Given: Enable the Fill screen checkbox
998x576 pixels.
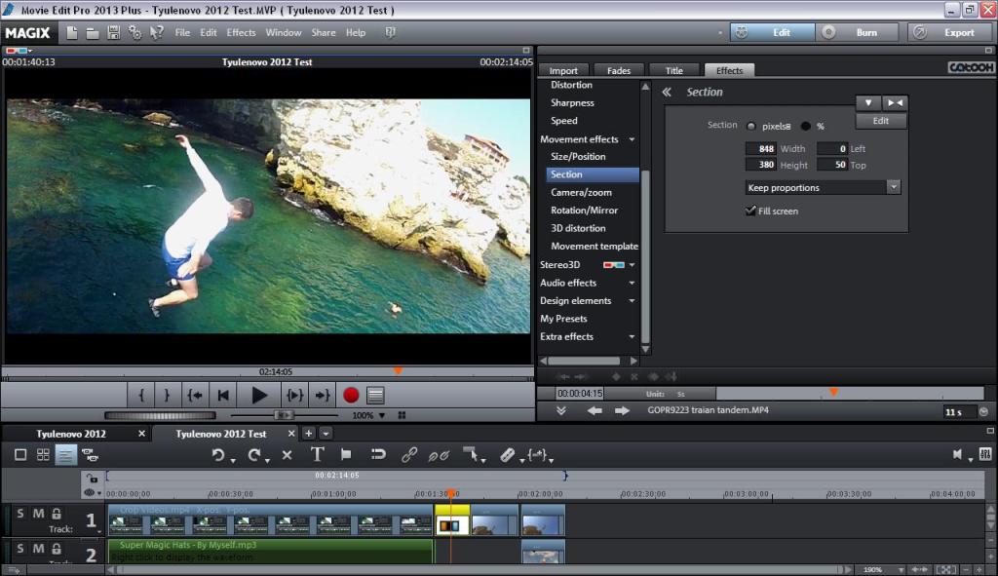Looking at the screenshot, I should point(750,211).
